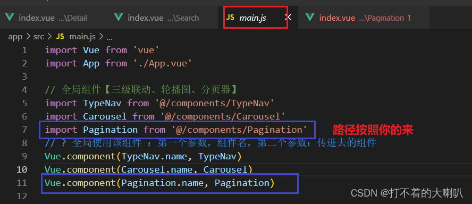
Task: Click the Vue icon on Detail index.vue tab
Action: (10, 18)
